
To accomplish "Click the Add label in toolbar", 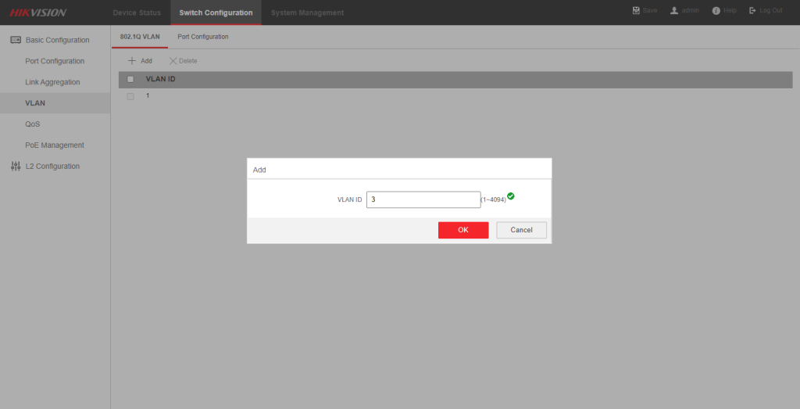I will [146, 61].
